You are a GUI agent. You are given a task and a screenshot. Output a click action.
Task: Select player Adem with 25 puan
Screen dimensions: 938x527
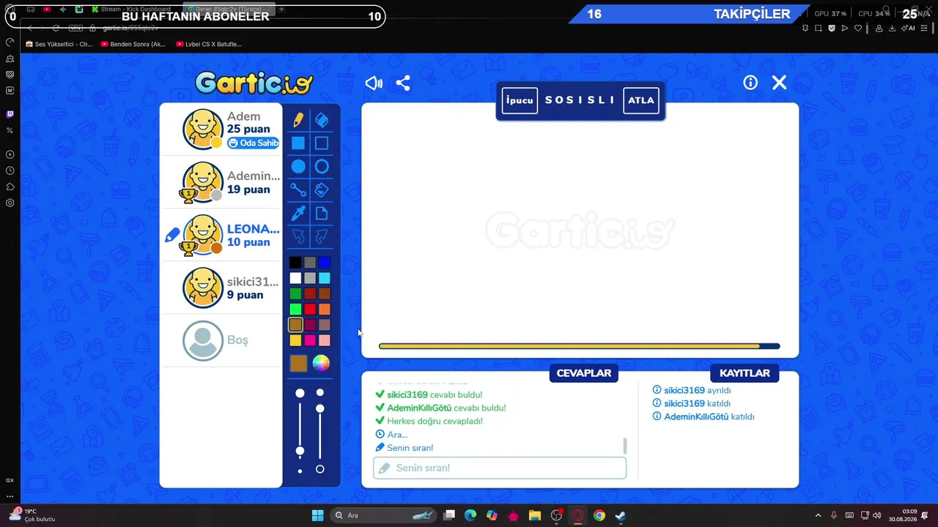[221, 130]
